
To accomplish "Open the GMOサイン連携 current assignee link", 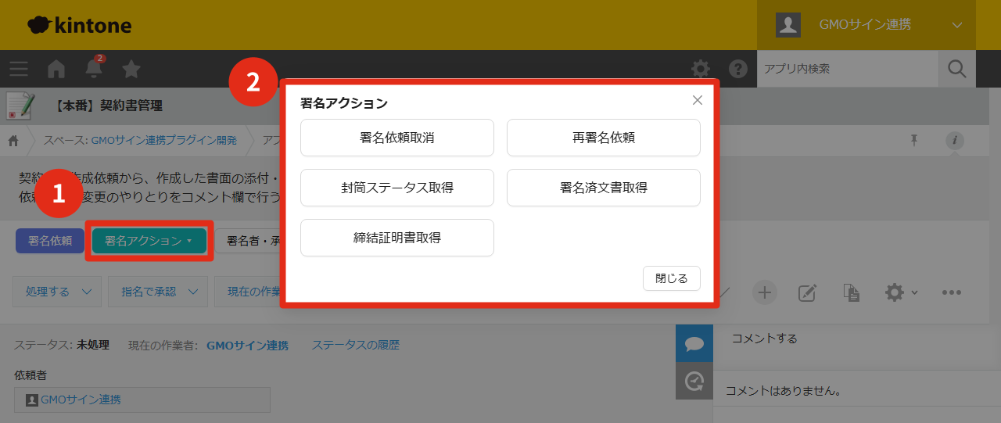I will pyautogui.click(x=247, y=345).
